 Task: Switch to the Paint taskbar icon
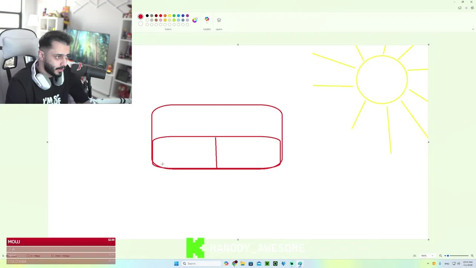[300, 264]
